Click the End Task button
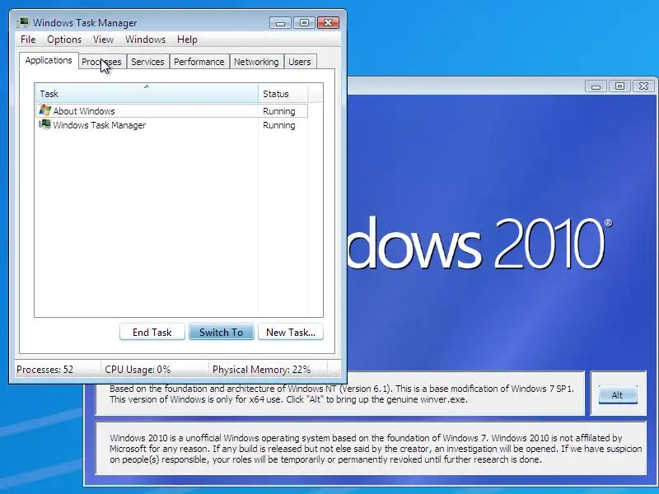 pyautogui.click(x=152, y=332)
